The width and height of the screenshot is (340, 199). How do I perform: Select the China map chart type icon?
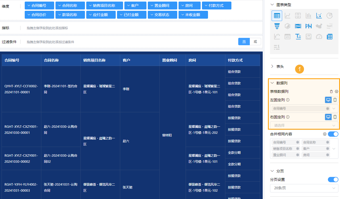coord(319,26)
